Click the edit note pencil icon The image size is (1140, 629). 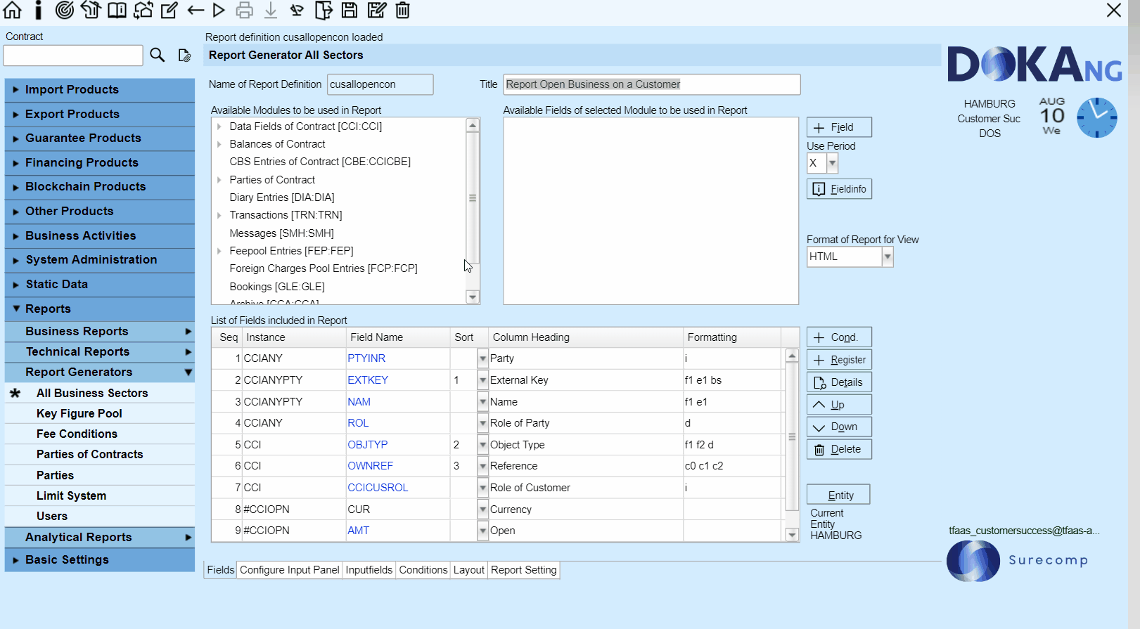[x=169, y=10]
